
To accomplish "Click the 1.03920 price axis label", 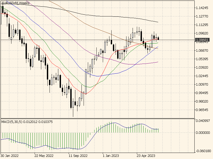I will 202,68.
